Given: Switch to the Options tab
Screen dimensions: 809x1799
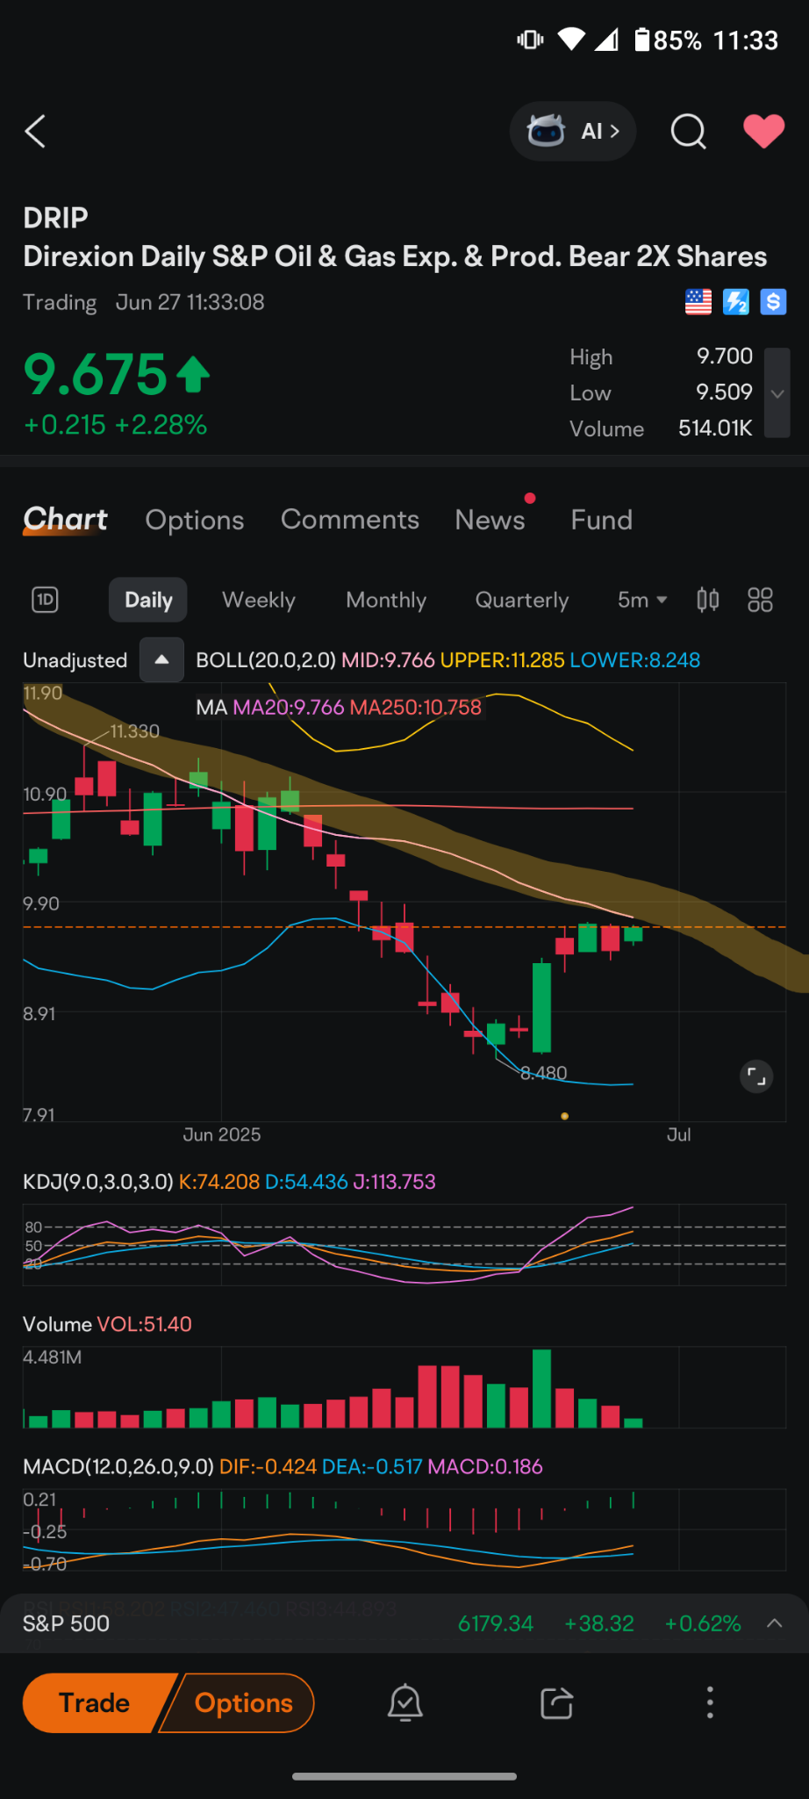Looking at the screenshot, I should [195, 520].
